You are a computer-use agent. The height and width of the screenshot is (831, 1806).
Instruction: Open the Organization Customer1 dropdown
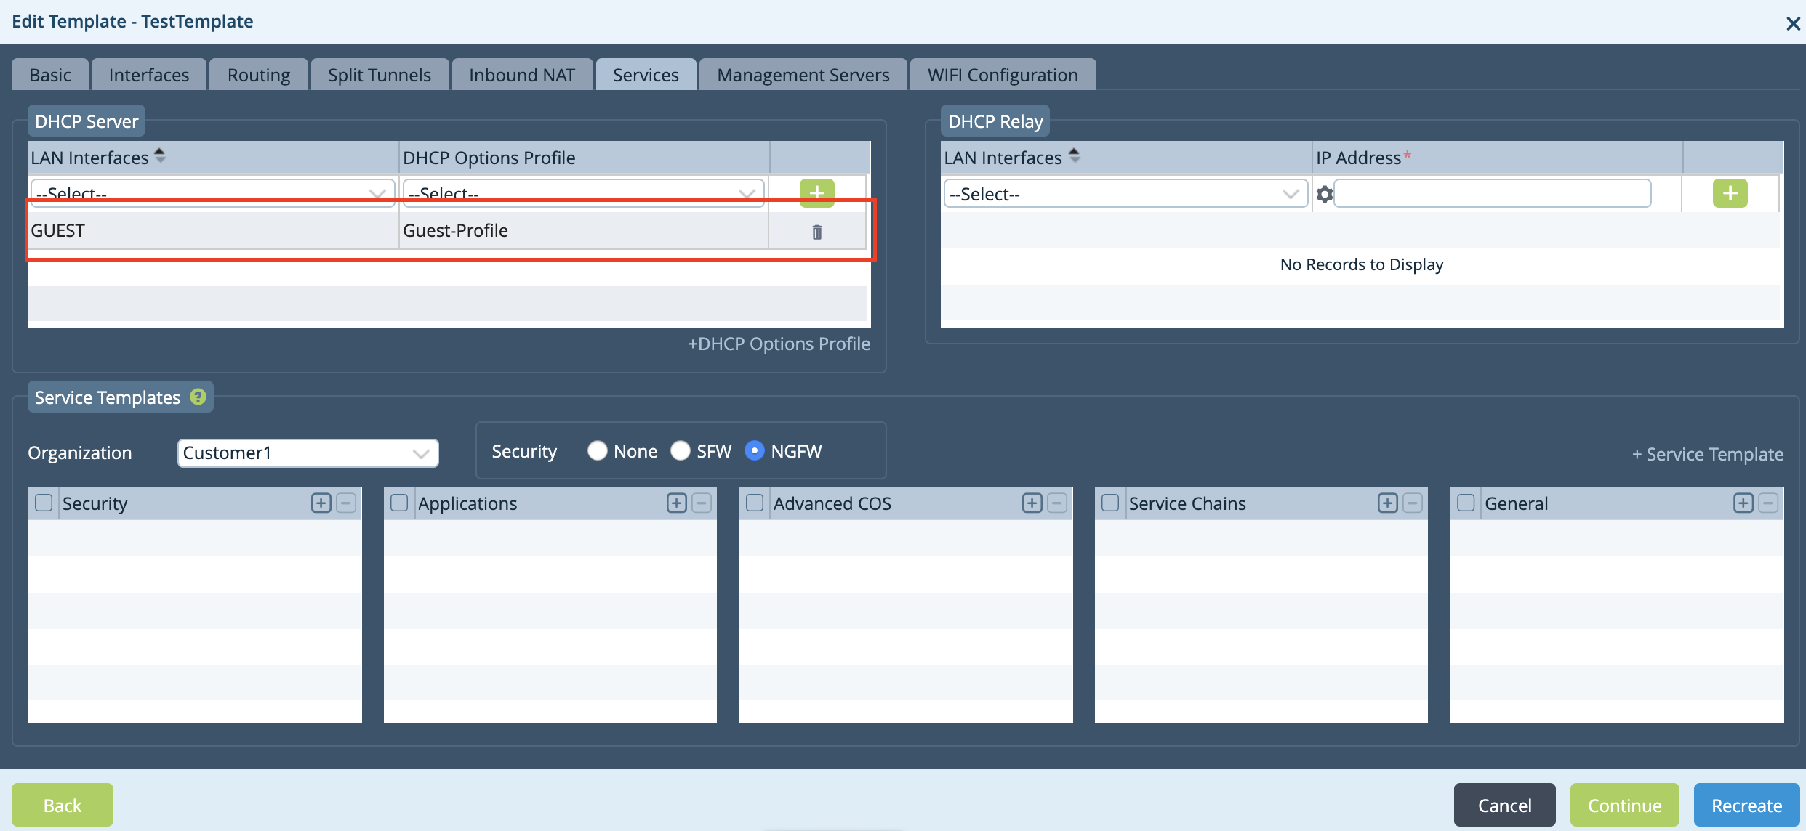click(x=308, y=453)
